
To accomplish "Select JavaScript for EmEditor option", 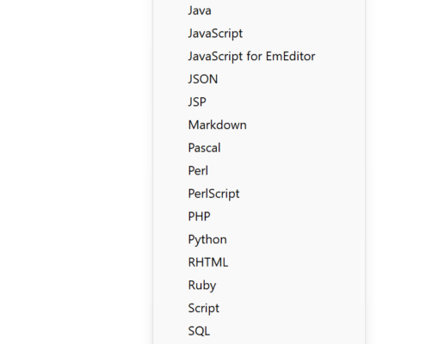I will (x=259, y=56).
